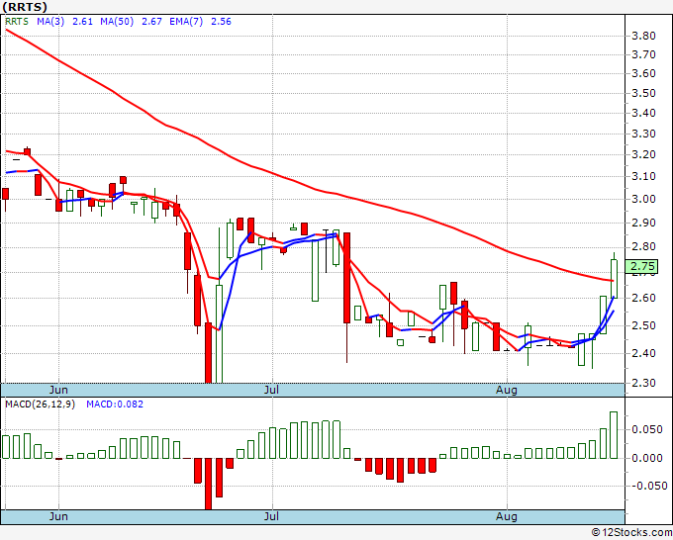
Task: Click the 2.90 price axis label
Action: point(644,223)
